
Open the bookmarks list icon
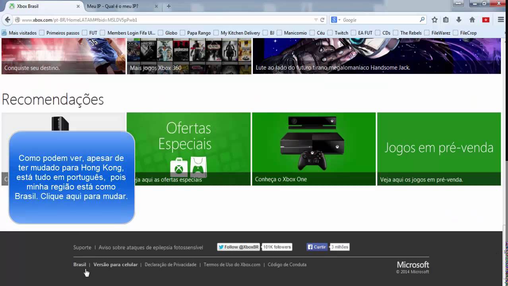pos(446,20)
